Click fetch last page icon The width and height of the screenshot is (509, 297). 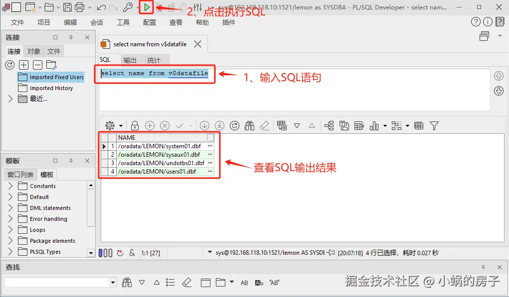click(x=219, y=126)
